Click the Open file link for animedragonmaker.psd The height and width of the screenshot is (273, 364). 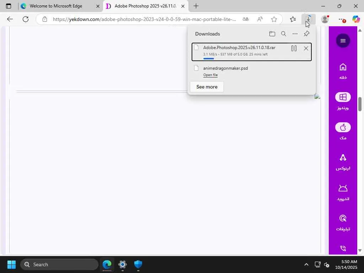click(210, 75)
